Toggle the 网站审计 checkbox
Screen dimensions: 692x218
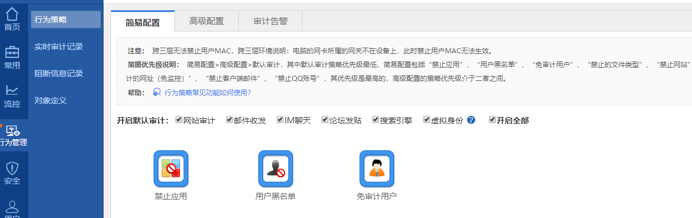(x=179, y=120)
